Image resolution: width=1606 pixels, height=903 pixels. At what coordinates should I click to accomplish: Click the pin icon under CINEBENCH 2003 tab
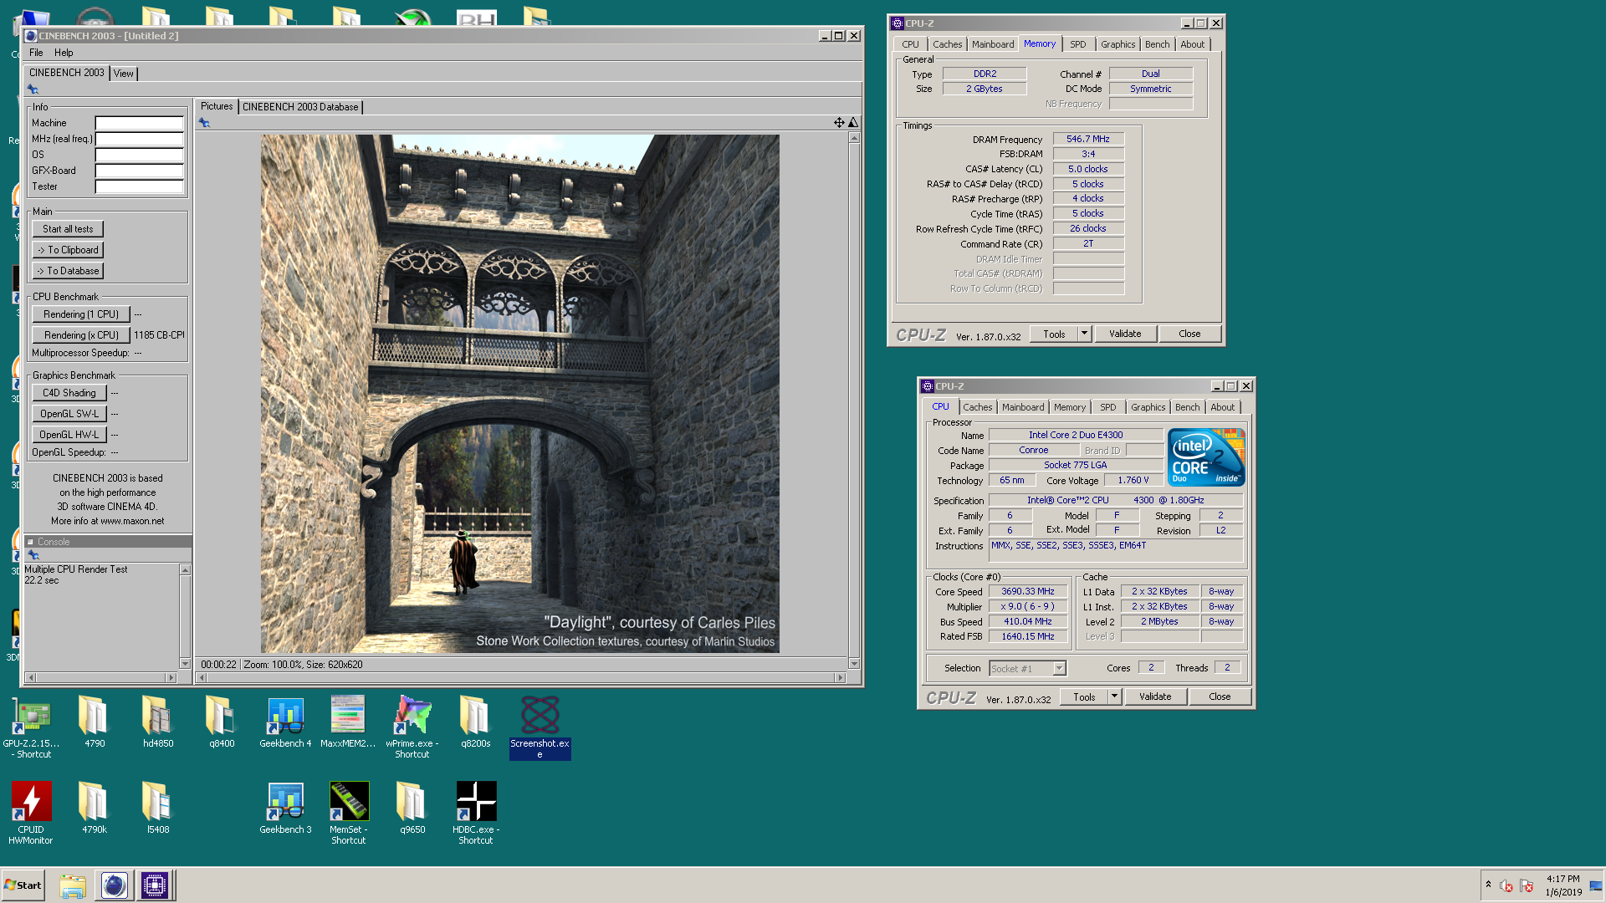(x=33, y=89)
